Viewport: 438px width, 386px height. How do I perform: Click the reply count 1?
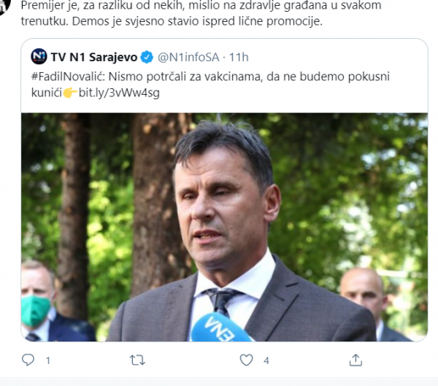[x=48, y=360]
